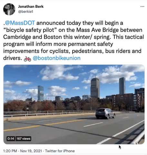
Task: Open the three-dot more options menu
Action: click(x=142, y=6)
